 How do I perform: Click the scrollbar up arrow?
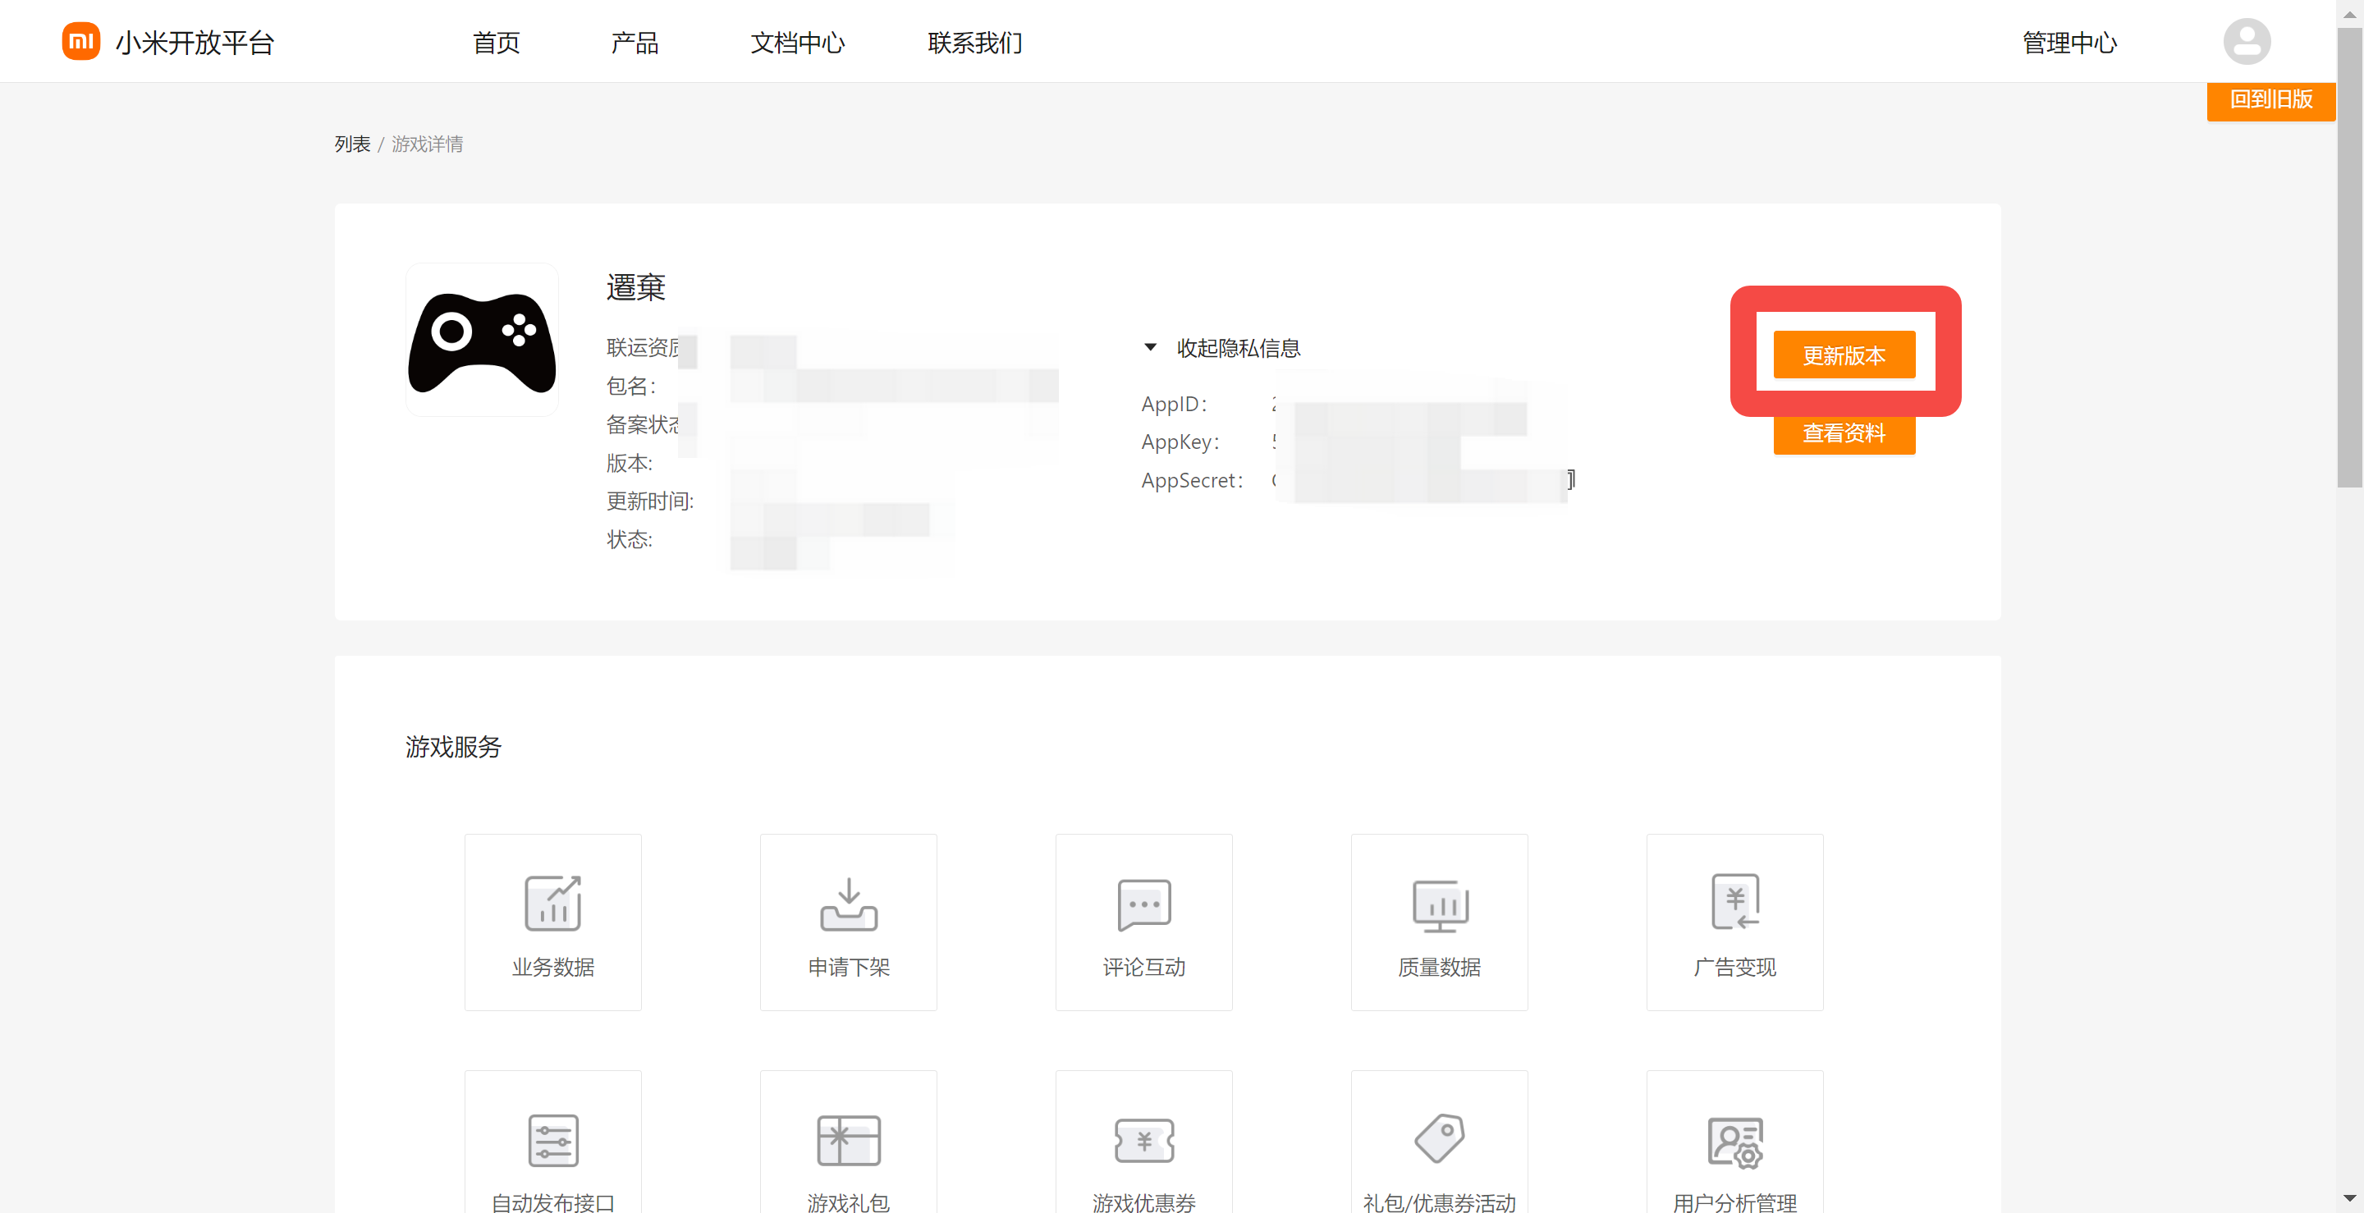point(2349,13)
